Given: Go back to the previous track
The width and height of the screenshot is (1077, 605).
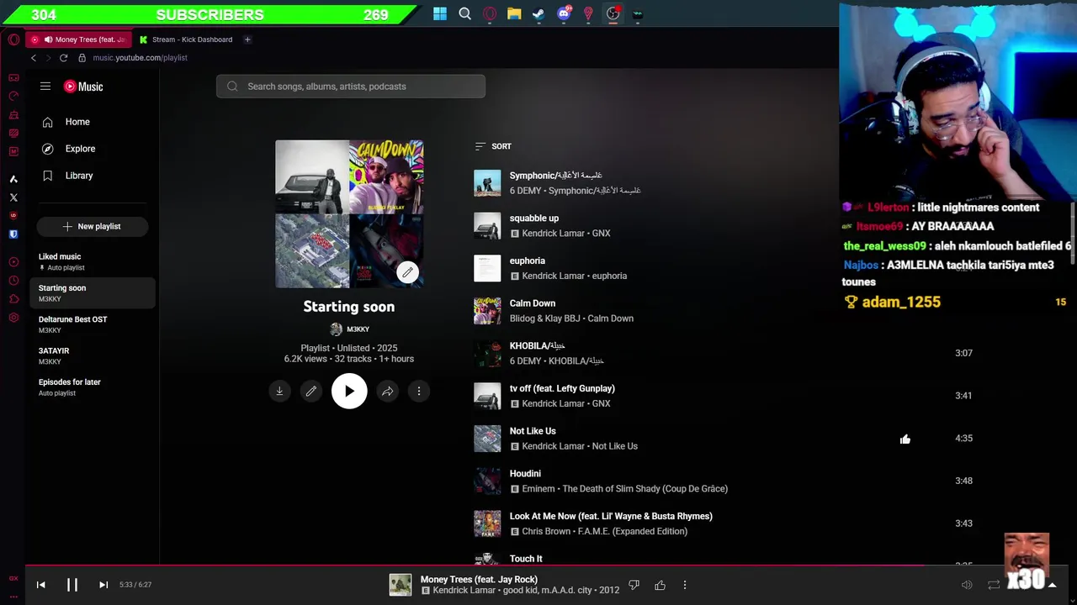Looking at the screenshot, I should pyautogui.click(x=40, y=585).
